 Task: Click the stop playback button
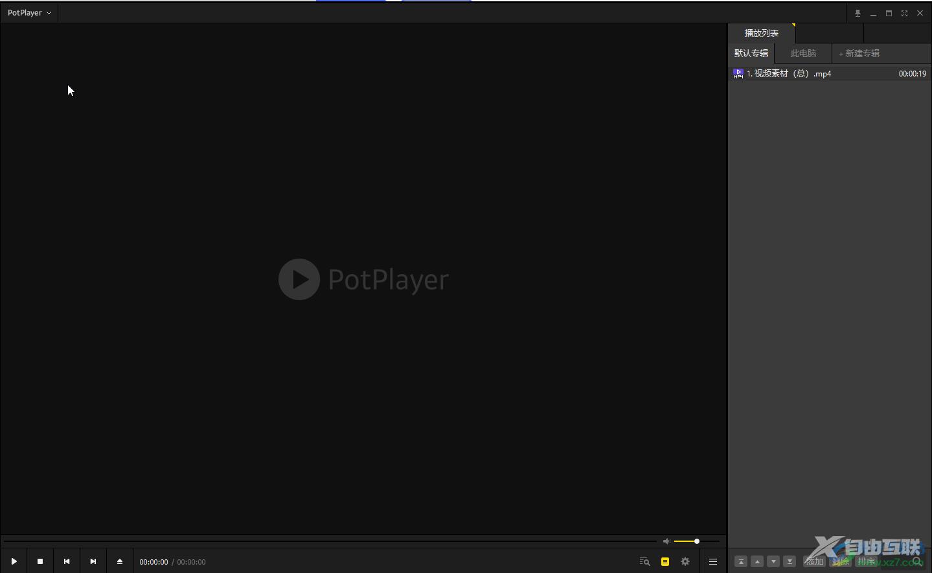point(40,561)
